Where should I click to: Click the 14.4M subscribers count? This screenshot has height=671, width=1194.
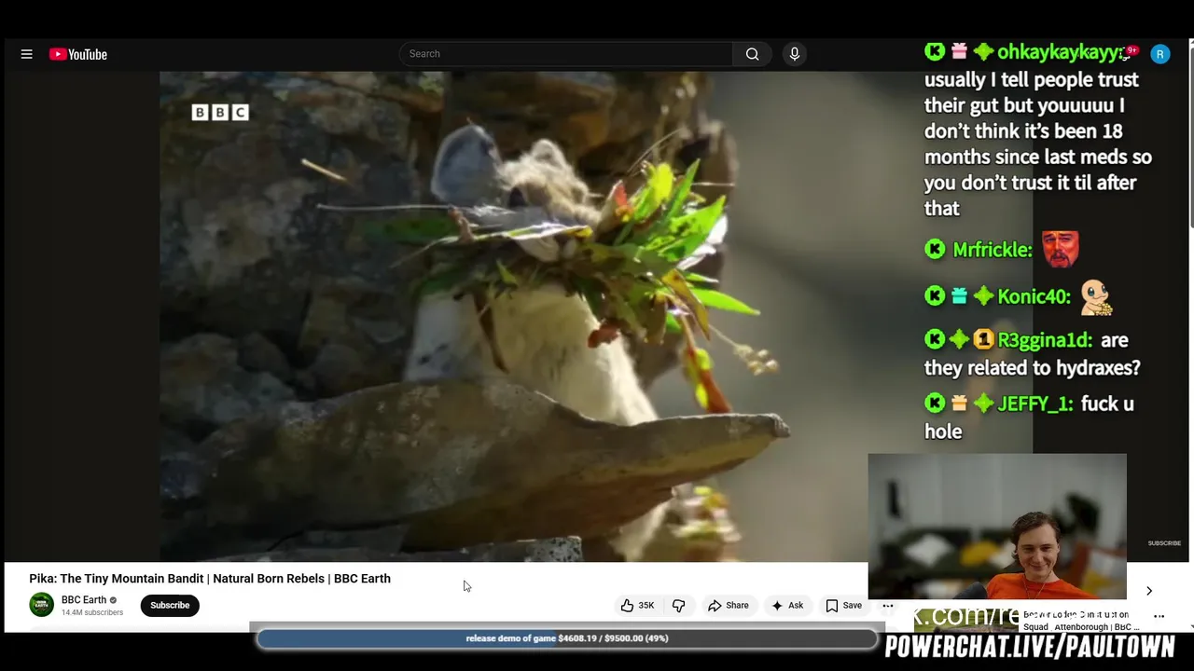(92, 612)
